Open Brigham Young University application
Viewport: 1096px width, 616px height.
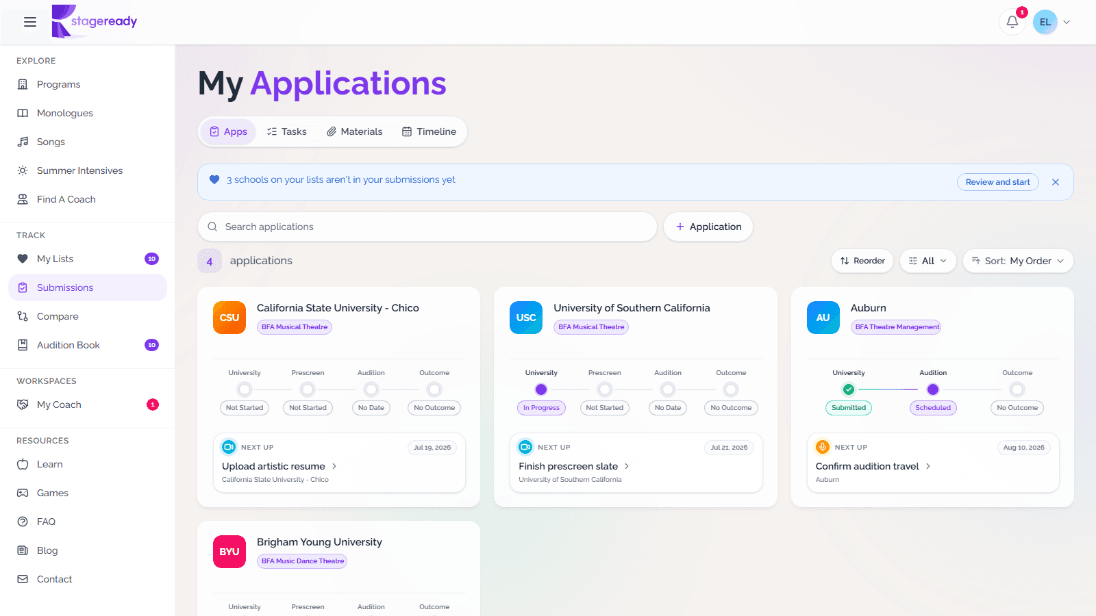tap(319, 542)
